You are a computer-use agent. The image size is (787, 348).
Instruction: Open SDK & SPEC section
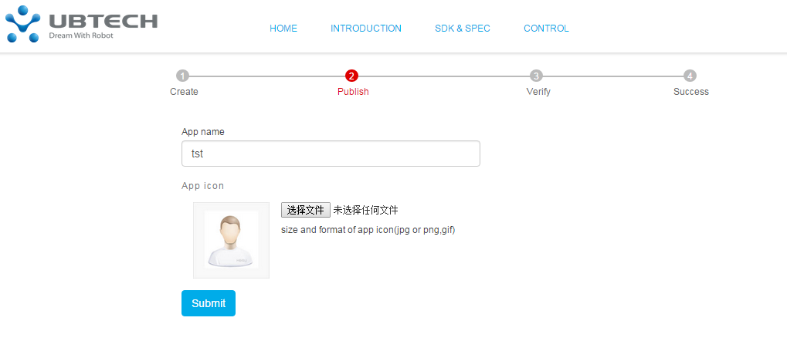pyautogui.click(x=463, y=29)
